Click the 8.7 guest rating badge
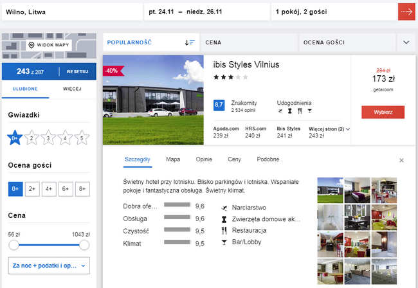This screenshot has height=288, width=418. (x=219, y=104)
